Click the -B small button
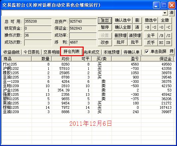 [x=147, y=27]
